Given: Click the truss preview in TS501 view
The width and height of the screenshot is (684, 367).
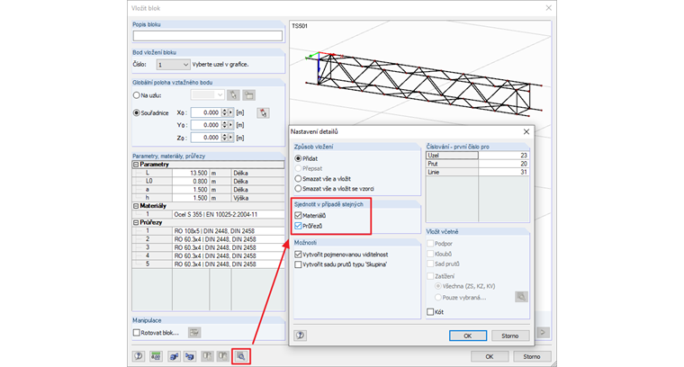Looking at the screenshot, I should (423, 84).
